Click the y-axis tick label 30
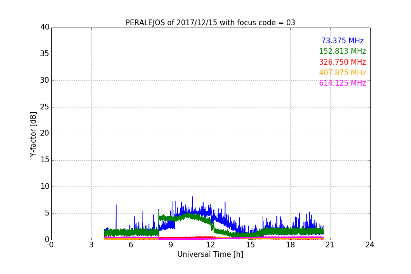 pyautogui.click(x=45, y=80)
